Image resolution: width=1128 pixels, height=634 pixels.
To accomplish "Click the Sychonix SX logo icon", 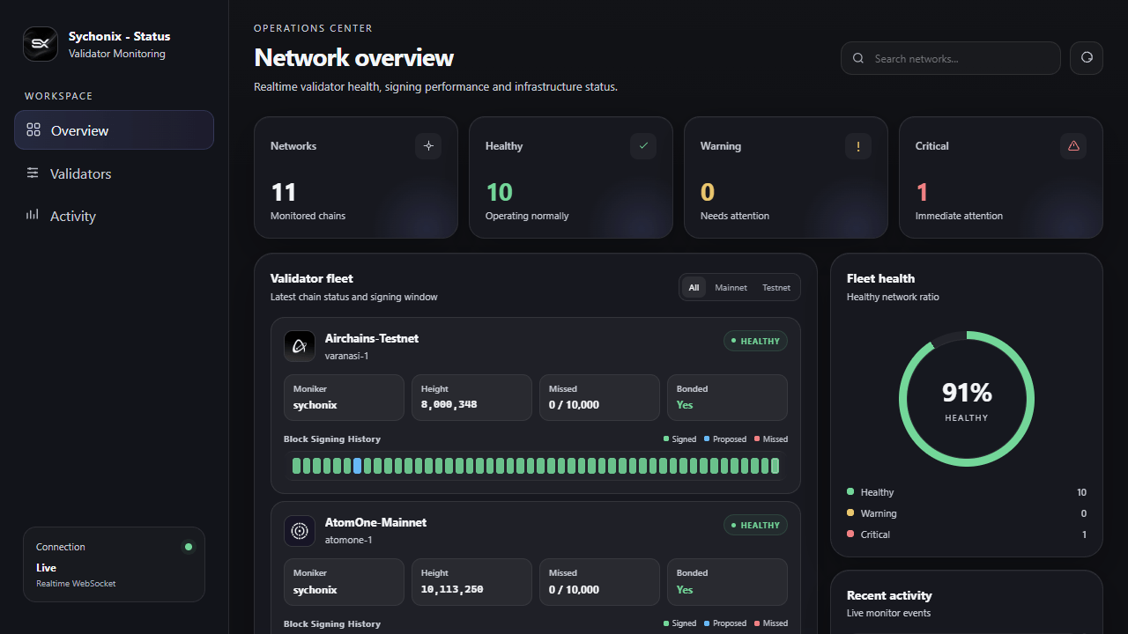I will click(x=41, y=44).
